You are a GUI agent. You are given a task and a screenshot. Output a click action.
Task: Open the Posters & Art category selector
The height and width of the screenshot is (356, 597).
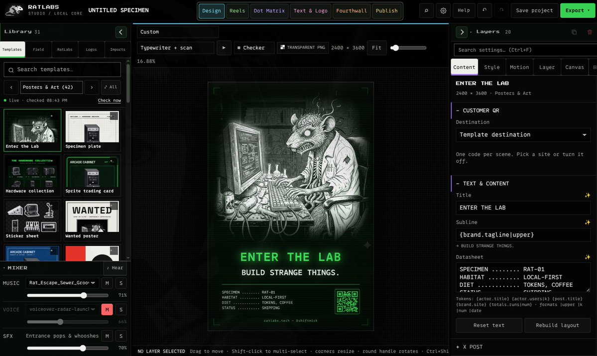(x=51, y=87)
